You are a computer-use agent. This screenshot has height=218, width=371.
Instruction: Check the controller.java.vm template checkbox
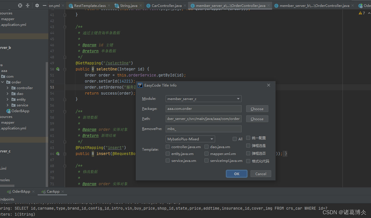click(168, 147)
